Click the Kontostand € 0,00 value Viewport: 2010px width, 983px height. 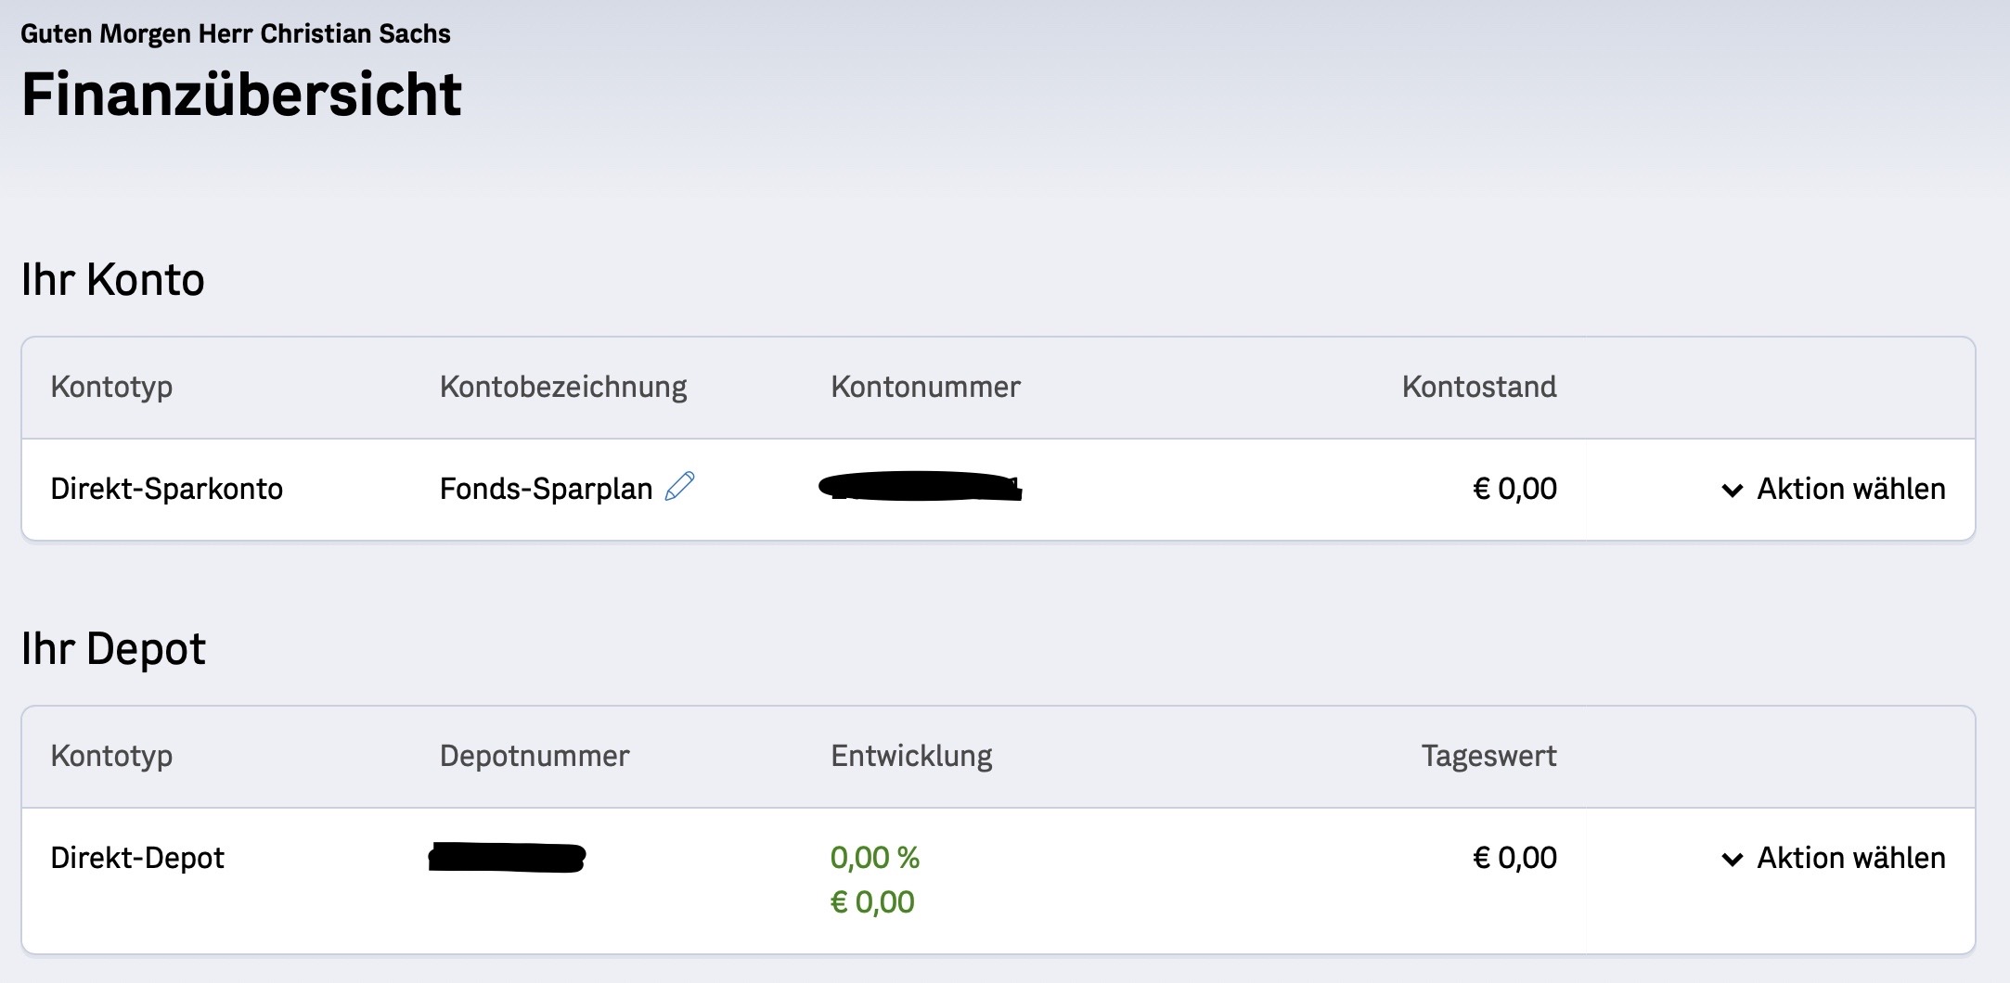coord(1514,489)
